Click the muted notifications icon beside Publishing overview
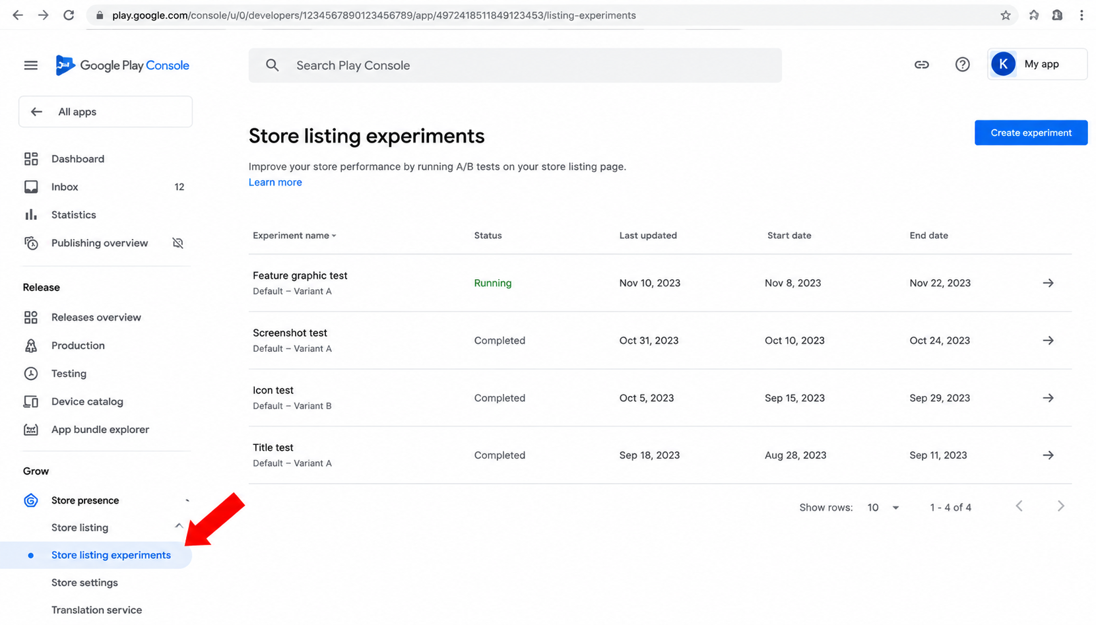Image resolution: width=1096 pixels, height=625 pixels. (177, 243)
